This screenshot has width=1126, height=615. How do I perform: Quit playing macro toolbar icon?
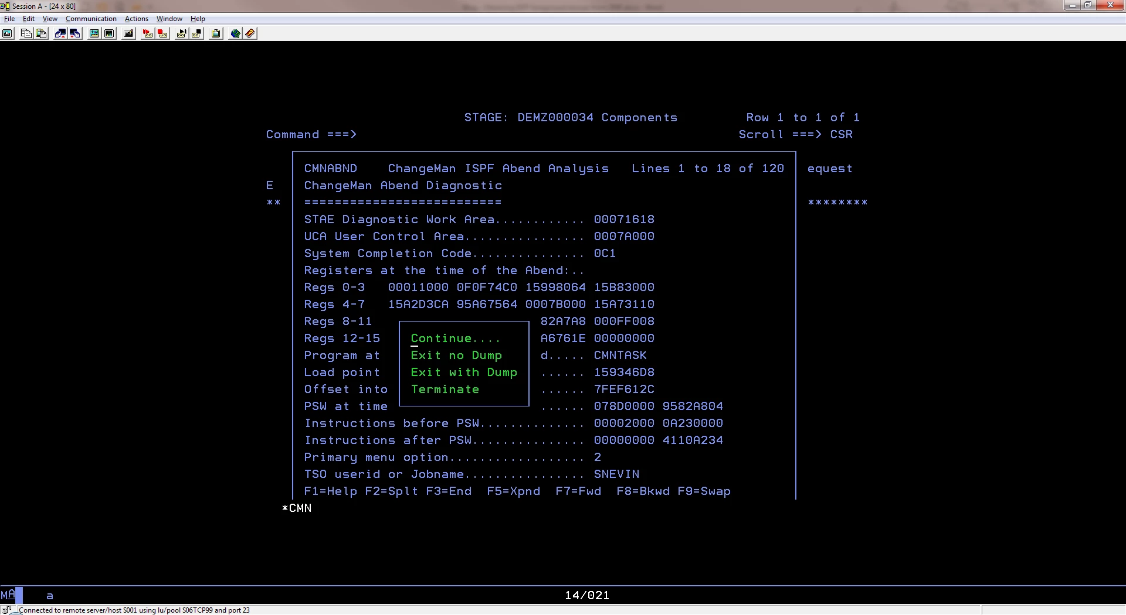click(x=196, y=33)
